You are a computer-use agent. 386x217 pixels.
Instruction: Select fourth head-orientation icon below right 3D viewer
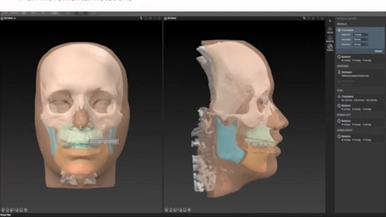[x=180, y=210]
